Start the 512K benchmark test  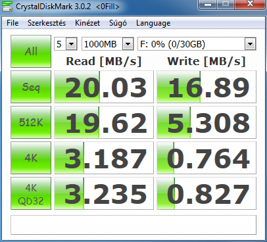(31, 122)
